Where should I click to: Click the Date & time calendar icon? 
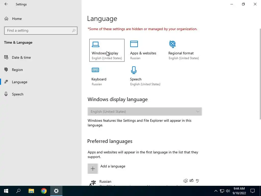6,57
